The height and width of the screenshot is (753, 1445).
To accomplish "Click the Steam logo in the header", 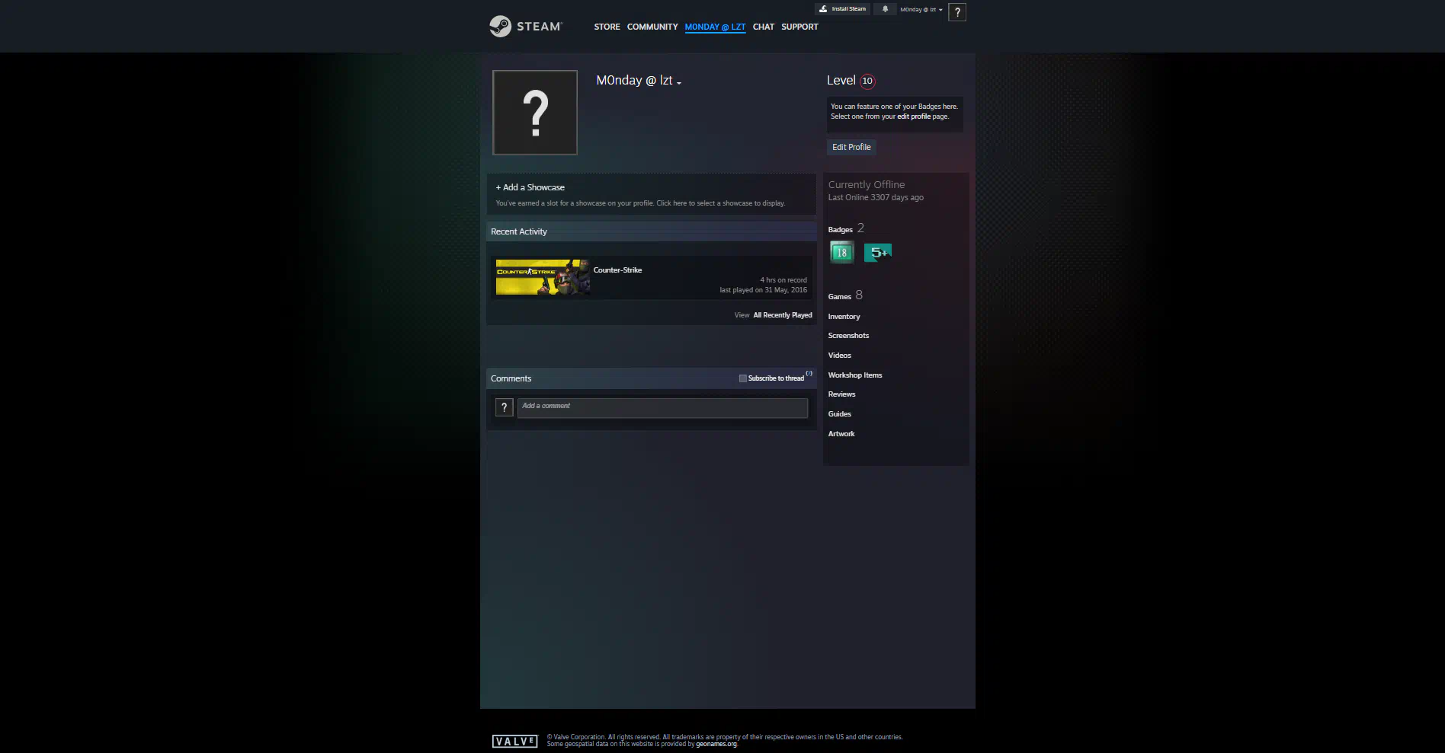I will coord(526,27).
